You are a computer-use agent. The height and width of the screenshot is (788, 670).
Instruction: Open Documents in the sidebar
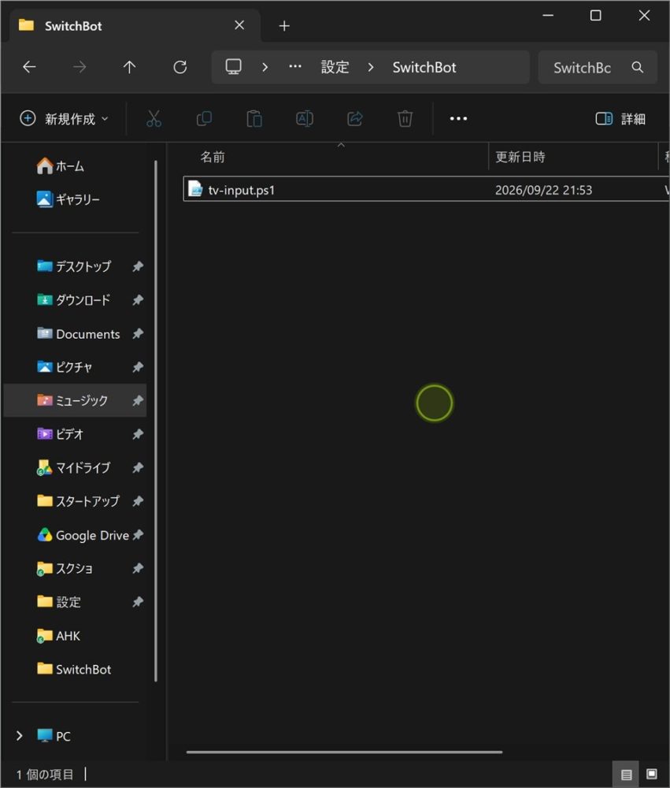(76, 333)
